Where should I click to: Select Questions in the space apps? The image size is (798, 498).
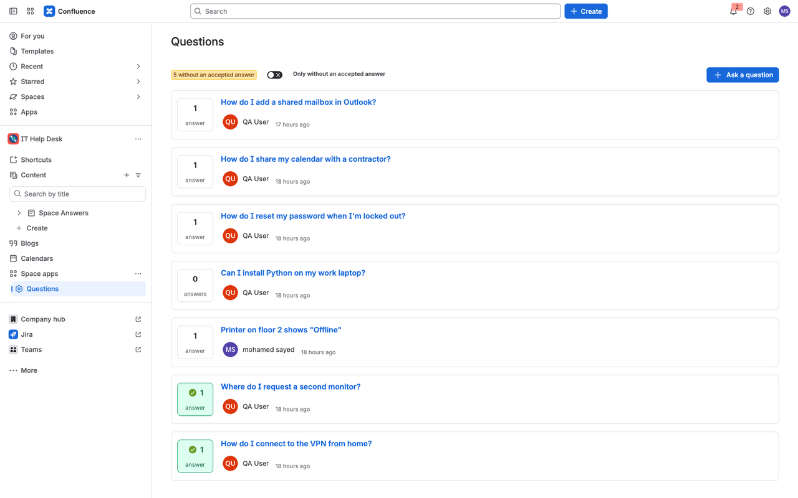pos(79,289)
